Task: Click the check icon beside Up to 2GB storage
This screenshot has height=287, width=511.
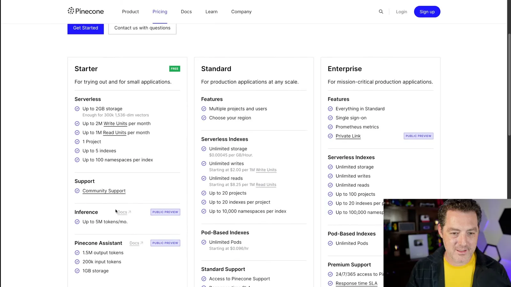Action: 77,109
